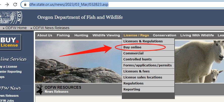This screenshot has height=102, width=224.
Task: Reload the page with refresh icon
Action: [x=15, y=5]
